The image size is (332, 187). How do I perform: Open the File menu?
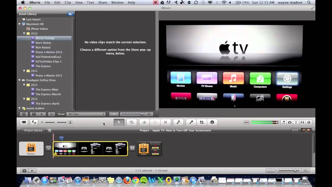[47, 2]
